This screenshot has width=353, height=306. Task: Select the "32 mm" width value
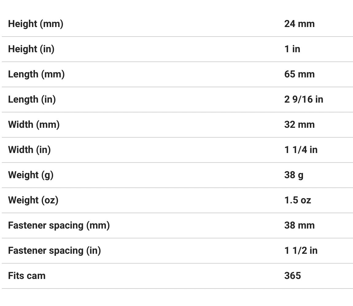[x=299, y=124]
